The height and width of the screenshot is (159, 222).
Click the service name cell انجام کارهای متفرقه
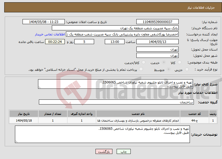[x=138, y=121]
